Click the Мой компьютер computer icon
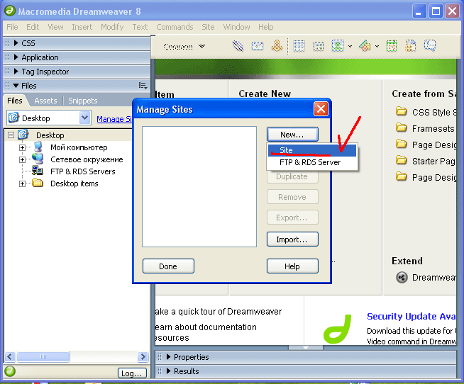This screenshot has width=464, height=384. [x=38, y=147]
